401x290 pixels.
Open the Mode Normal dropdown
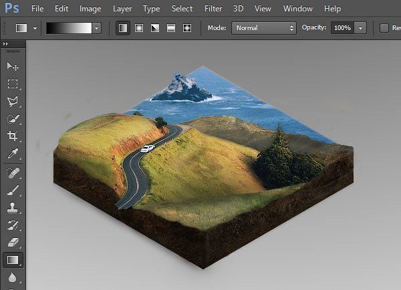[264, 28]
